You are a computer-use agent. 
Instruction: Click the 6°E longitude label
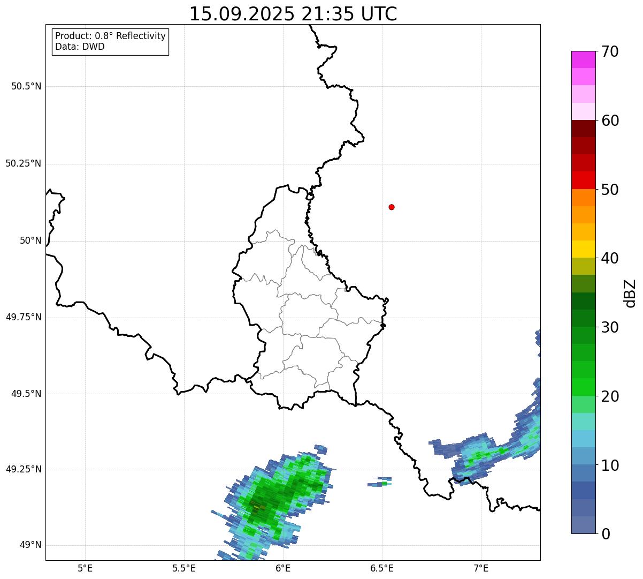(283, 568)
